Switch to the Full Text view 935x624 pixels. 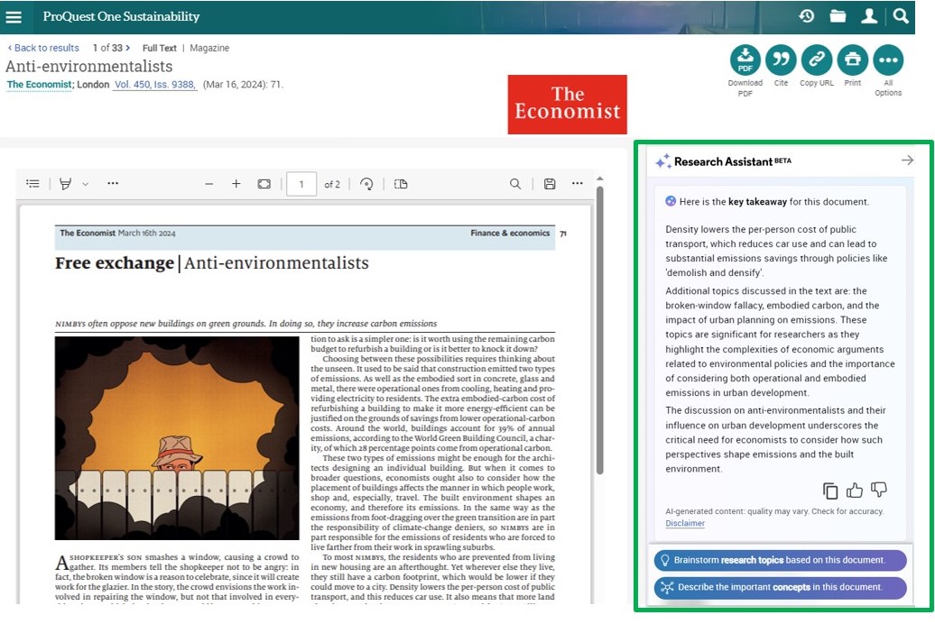[160, 48]
